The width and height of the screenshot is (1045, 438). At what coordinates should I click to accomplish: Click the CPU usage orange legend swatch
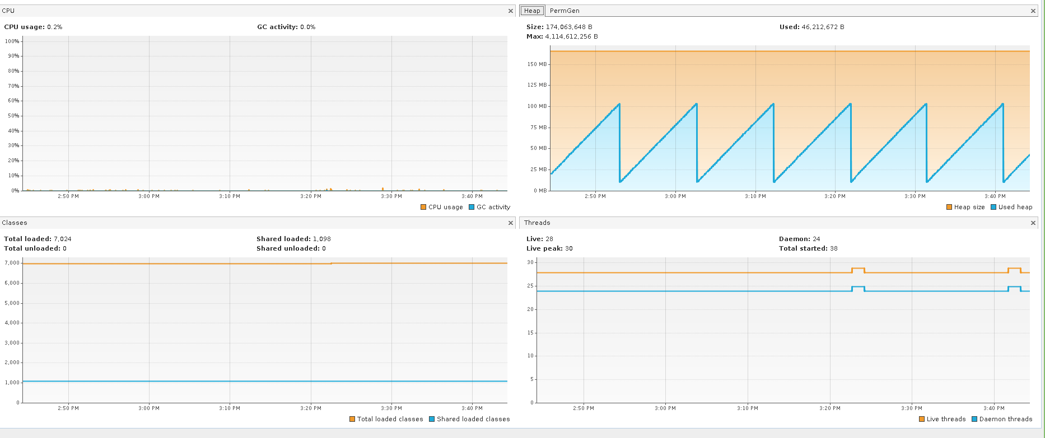423,207
